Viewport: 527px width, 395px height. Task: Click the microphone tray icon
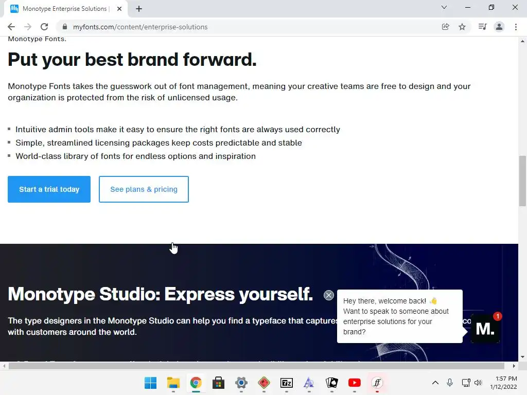point(450,383)
